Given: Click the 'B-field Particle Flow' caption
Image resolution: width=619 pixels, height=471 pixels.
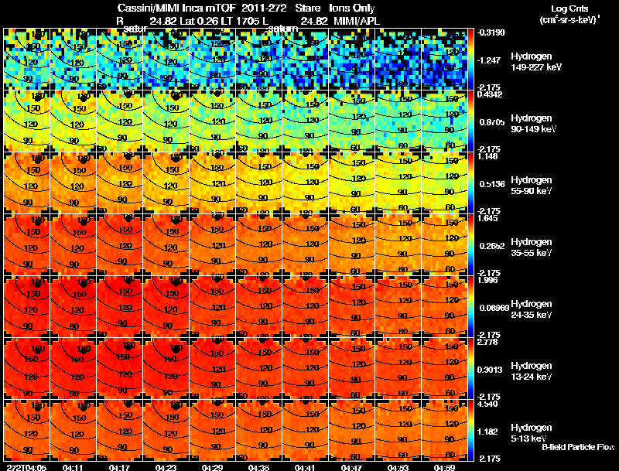Looking at the screenshot, I should (x=578, y=447).
